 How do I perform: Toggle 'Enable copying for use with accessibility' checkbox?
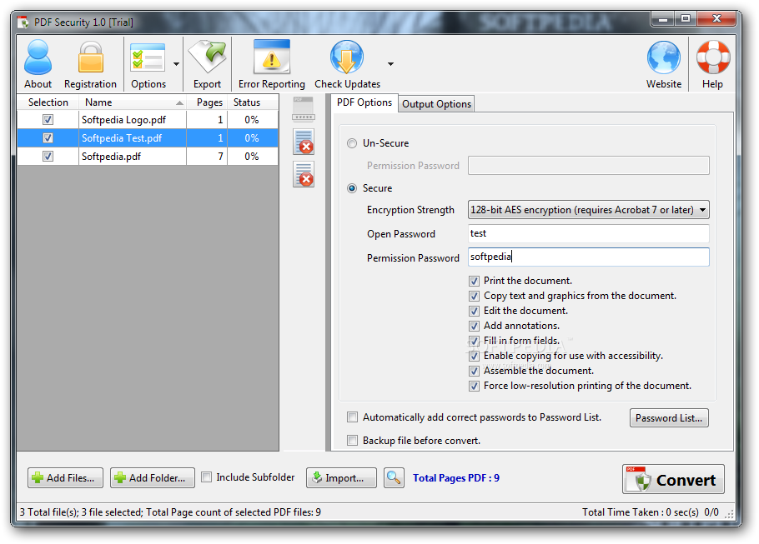click(474, 356)
